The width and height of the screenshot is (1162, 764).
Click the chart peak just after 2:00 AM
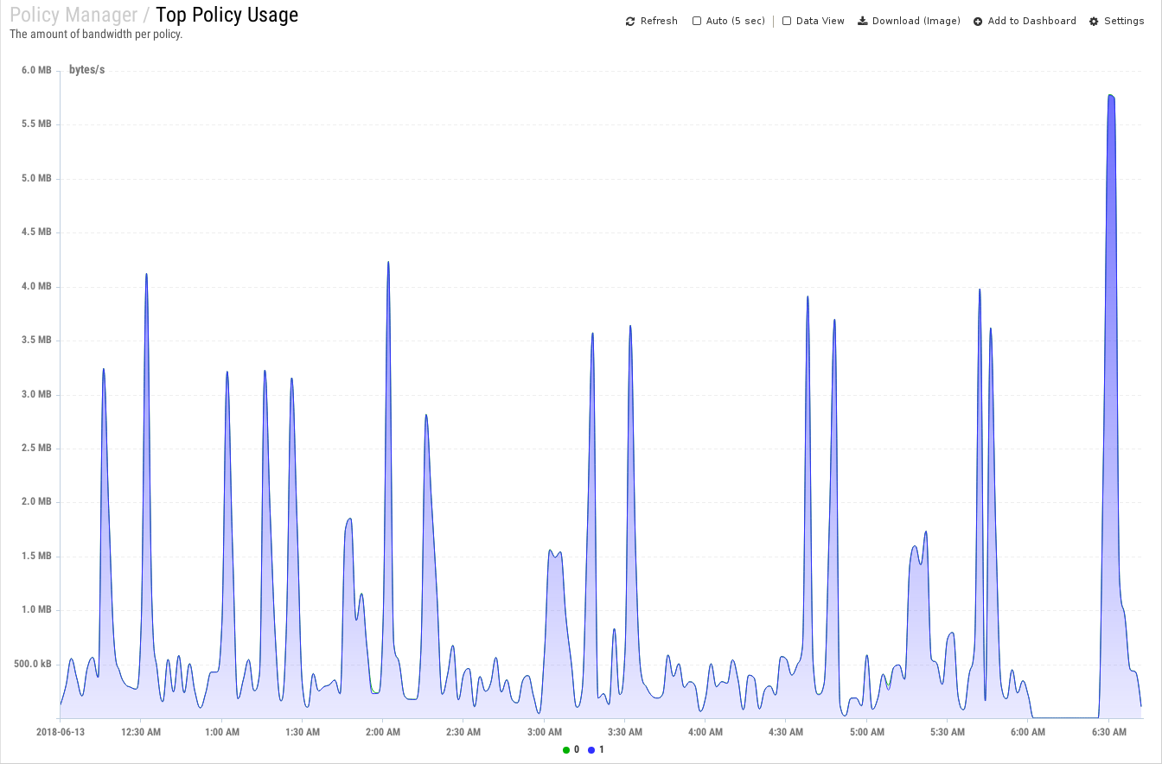[x=388, y=263]
